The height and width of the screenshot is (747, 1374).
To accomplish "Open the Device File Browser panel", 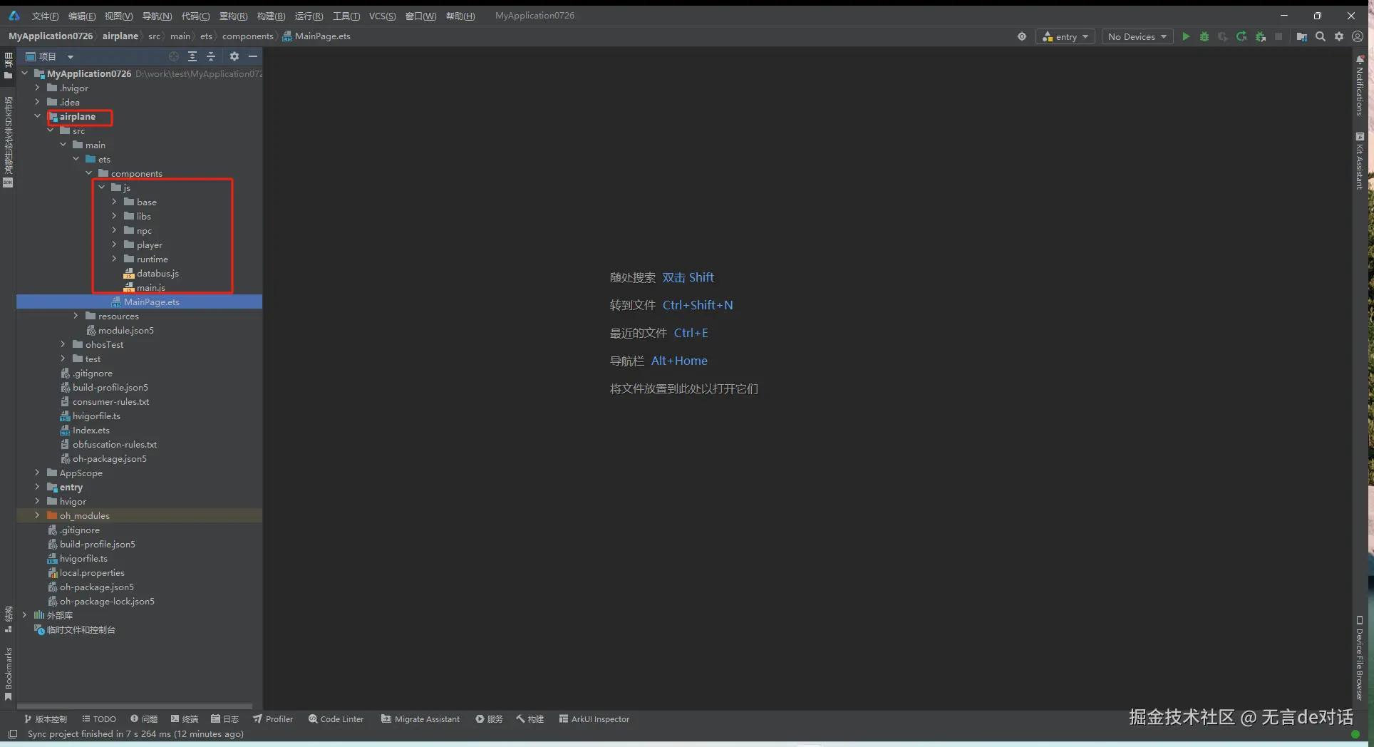I will tap(1360, 658).
